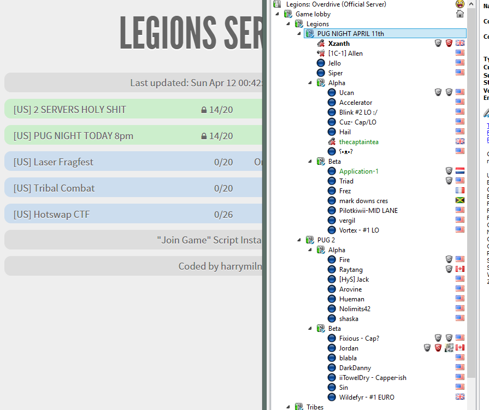Click the blue status circle beside Jello
Viewport: 489px width, 410px height.
(x=321, y=63)
